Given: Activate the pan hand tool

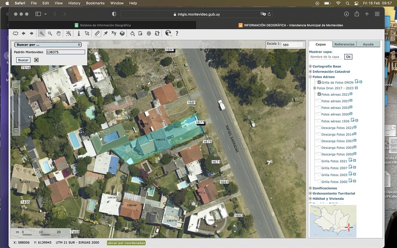Looking at the screenshot, I should [59, 33].
